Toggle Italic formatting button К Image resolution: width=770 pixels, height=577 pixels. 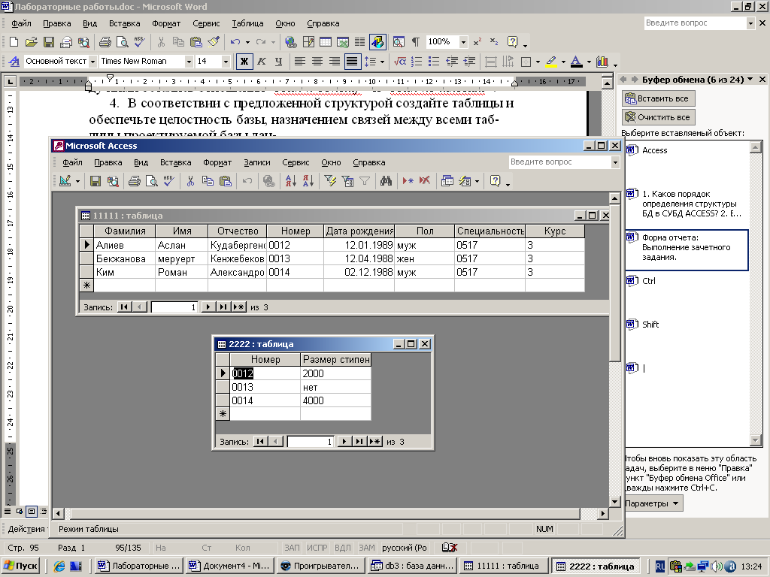(262, 62)
